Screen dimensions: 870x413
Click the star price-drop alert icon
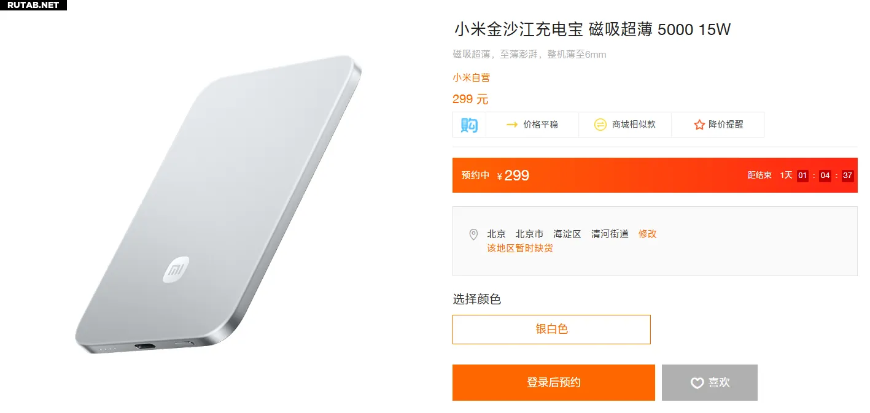pyautogui.click(x=699, y=125)
